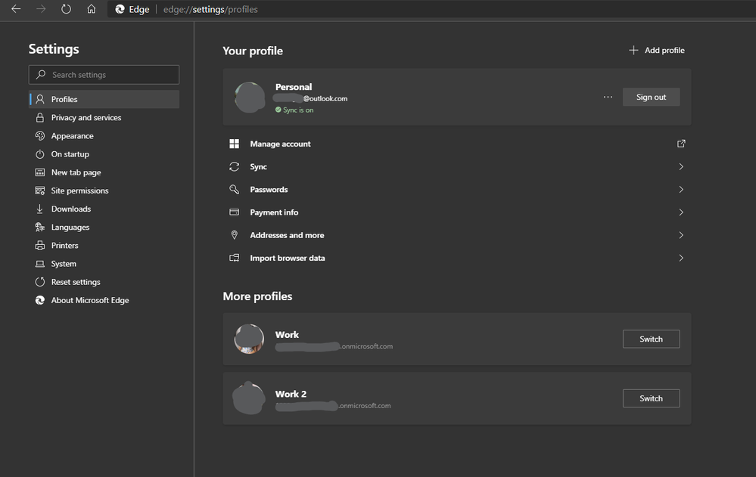Click the Downloads arrow icon in sidebar

39,209
